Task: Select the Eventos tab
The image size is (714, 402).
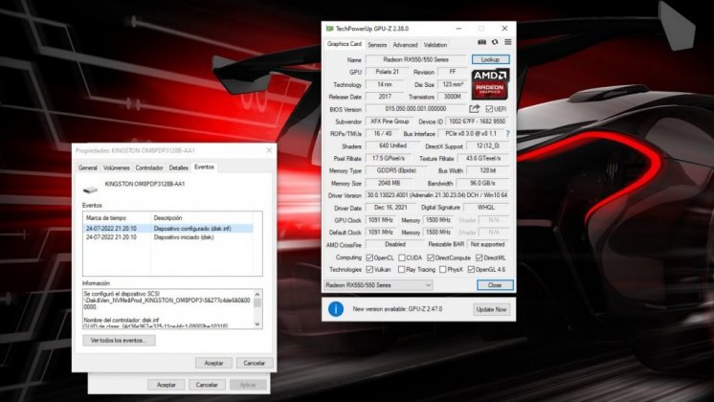Action: 204,167
